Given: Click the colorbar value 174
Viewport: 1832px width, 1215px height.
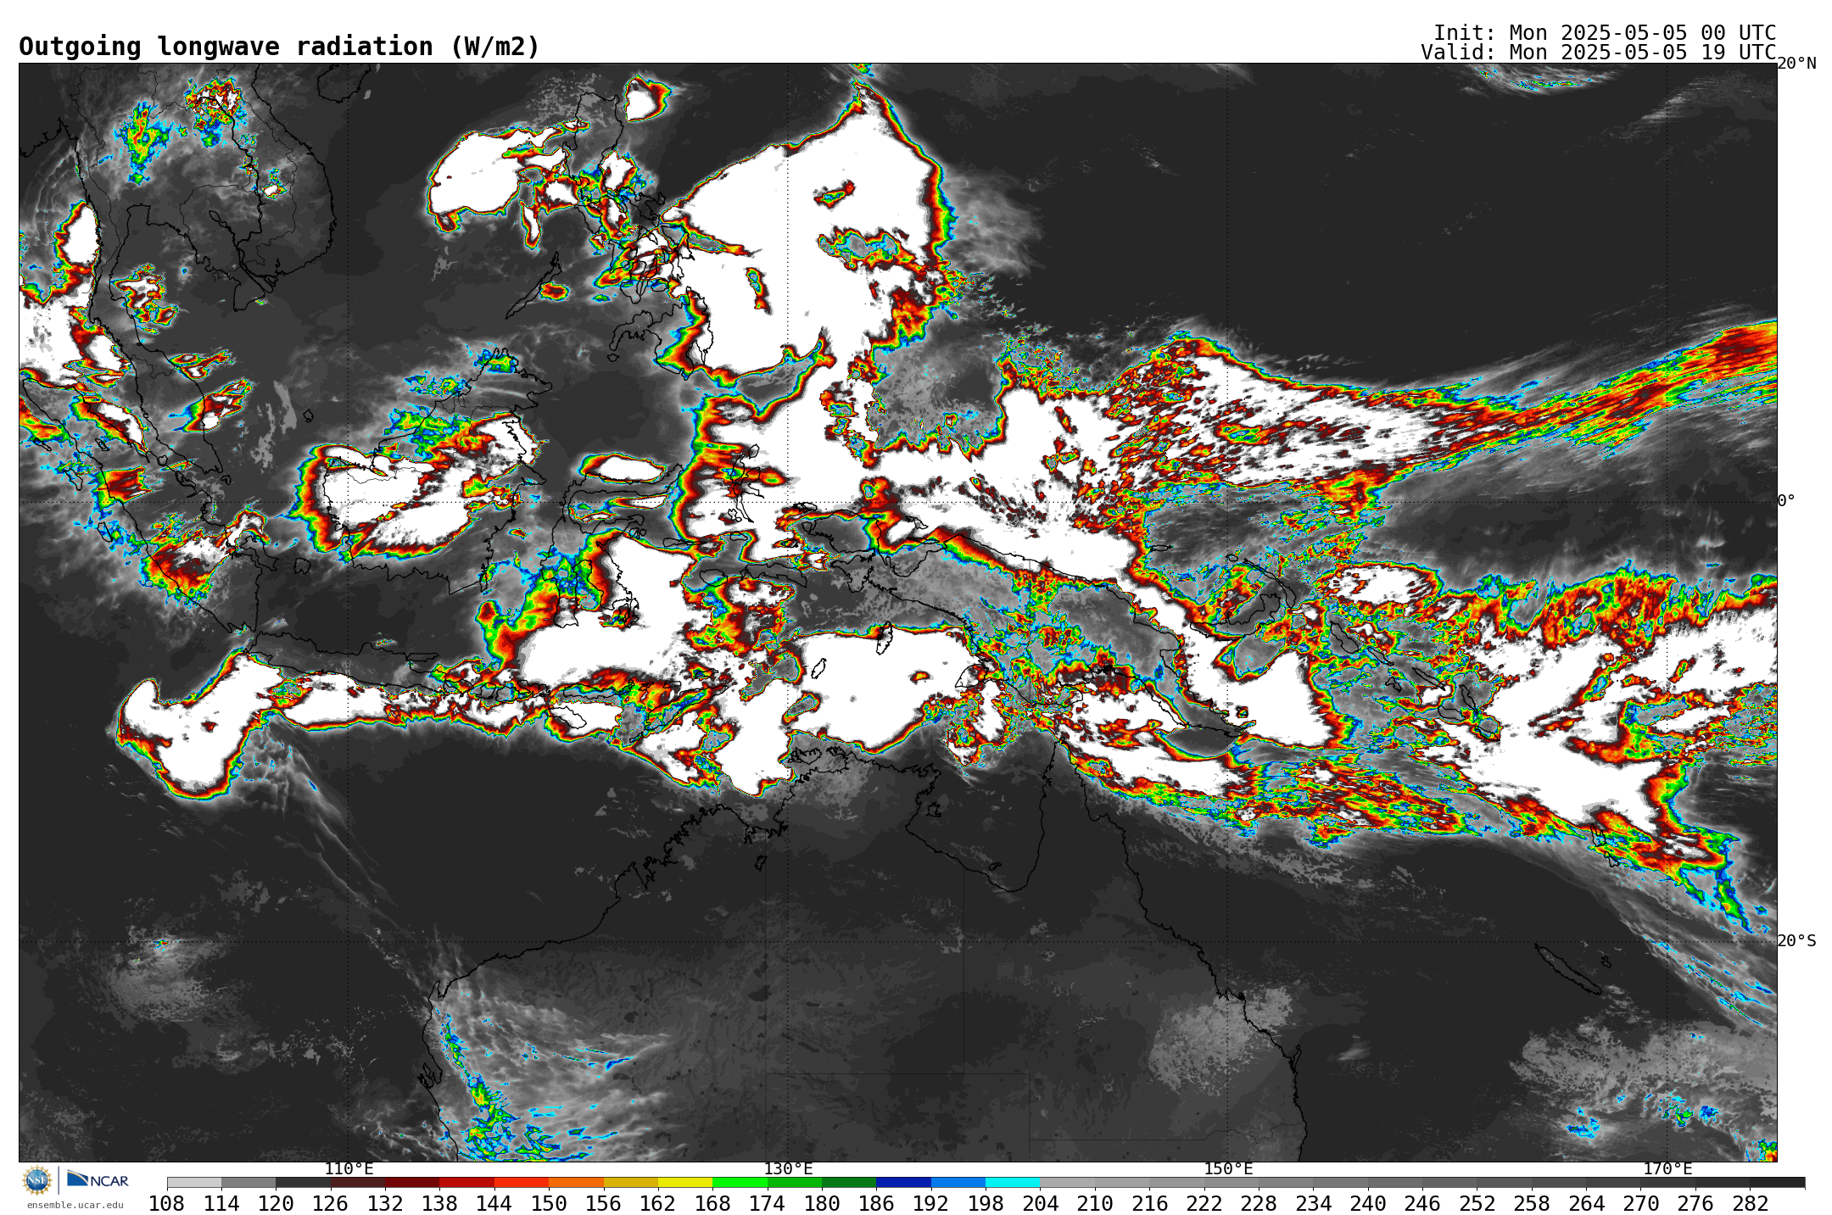Looking at the screenshot, I should [x=768, y=1204].
